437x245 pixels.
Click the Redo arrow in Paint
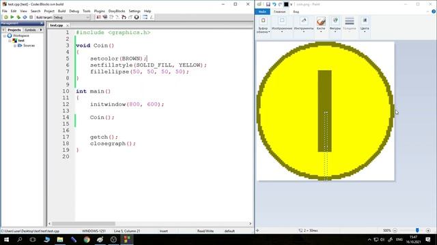[x=280, y=4]
